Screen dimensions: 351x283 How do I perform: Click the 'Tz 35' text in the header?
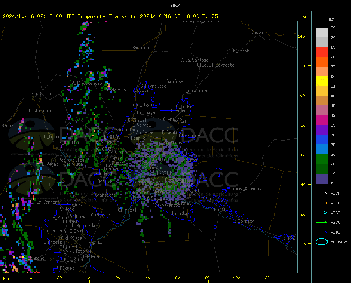(x=210, y=16)
